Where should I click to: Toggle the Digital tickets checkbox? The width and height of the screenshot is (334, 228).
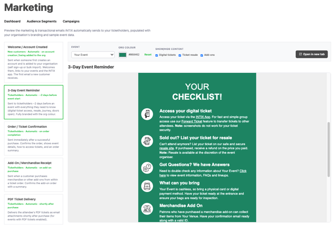coord(157,55)
